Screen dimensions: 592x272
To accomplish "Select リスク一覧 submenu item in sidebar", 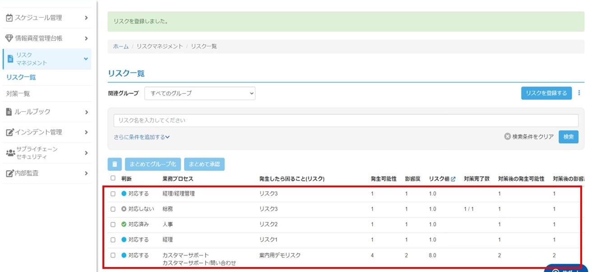I will (21, 77).
